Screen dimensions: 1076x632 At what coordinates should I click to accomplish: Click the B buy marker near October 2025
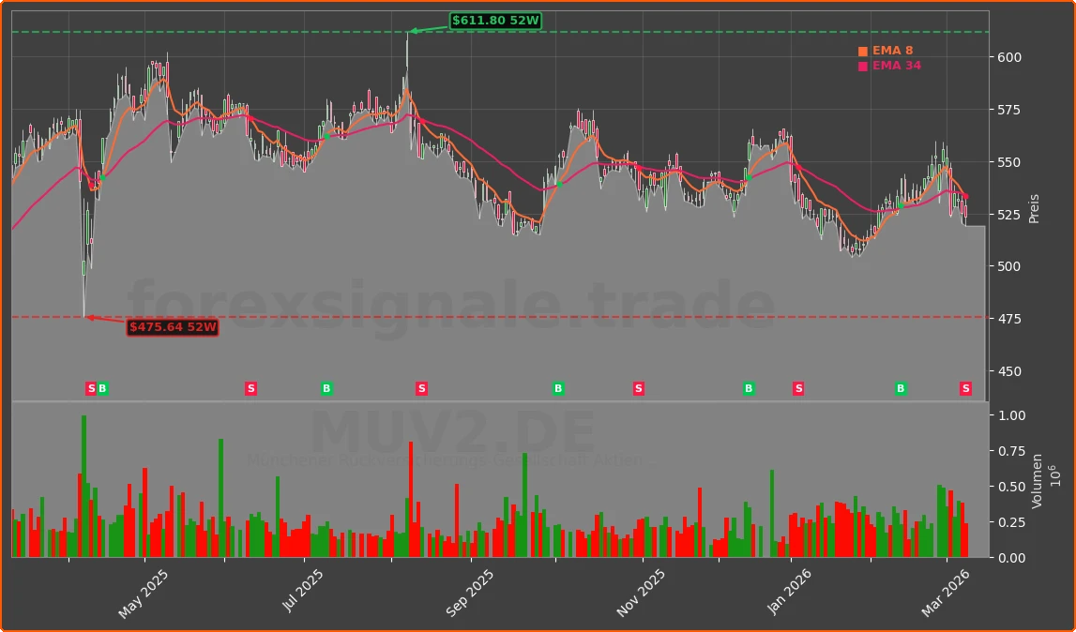(557, 387)
